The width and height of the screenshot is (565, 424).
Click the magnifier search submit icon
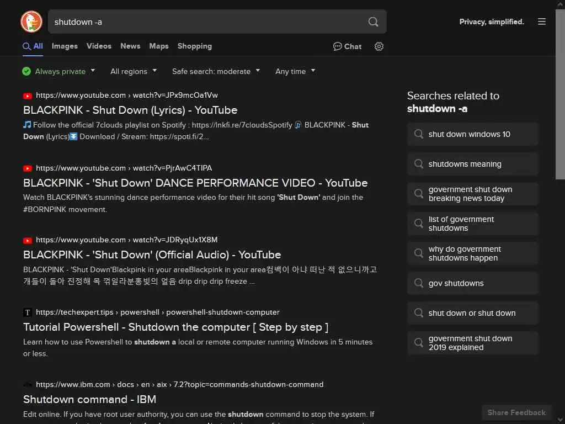click(374, 22)
